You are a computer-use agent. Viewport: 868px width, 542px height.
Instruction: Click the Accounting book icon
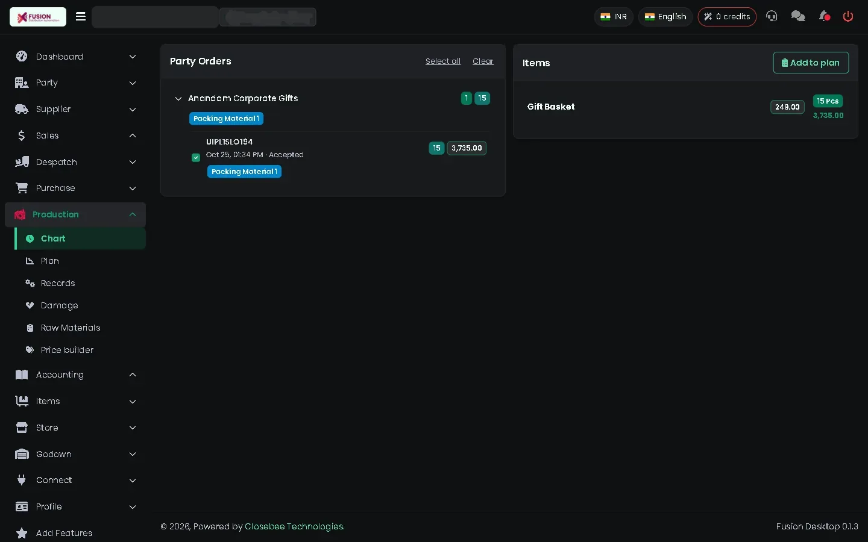(x=22, y=375)
